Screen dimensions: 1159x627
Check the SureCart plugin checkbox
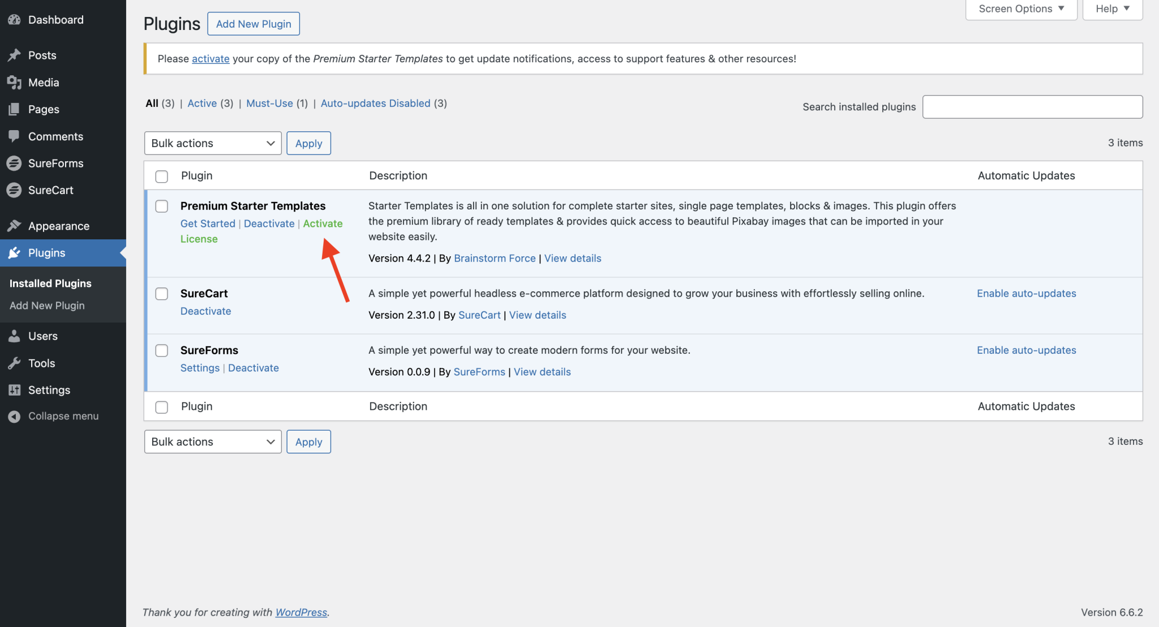[x=161, y=294]
